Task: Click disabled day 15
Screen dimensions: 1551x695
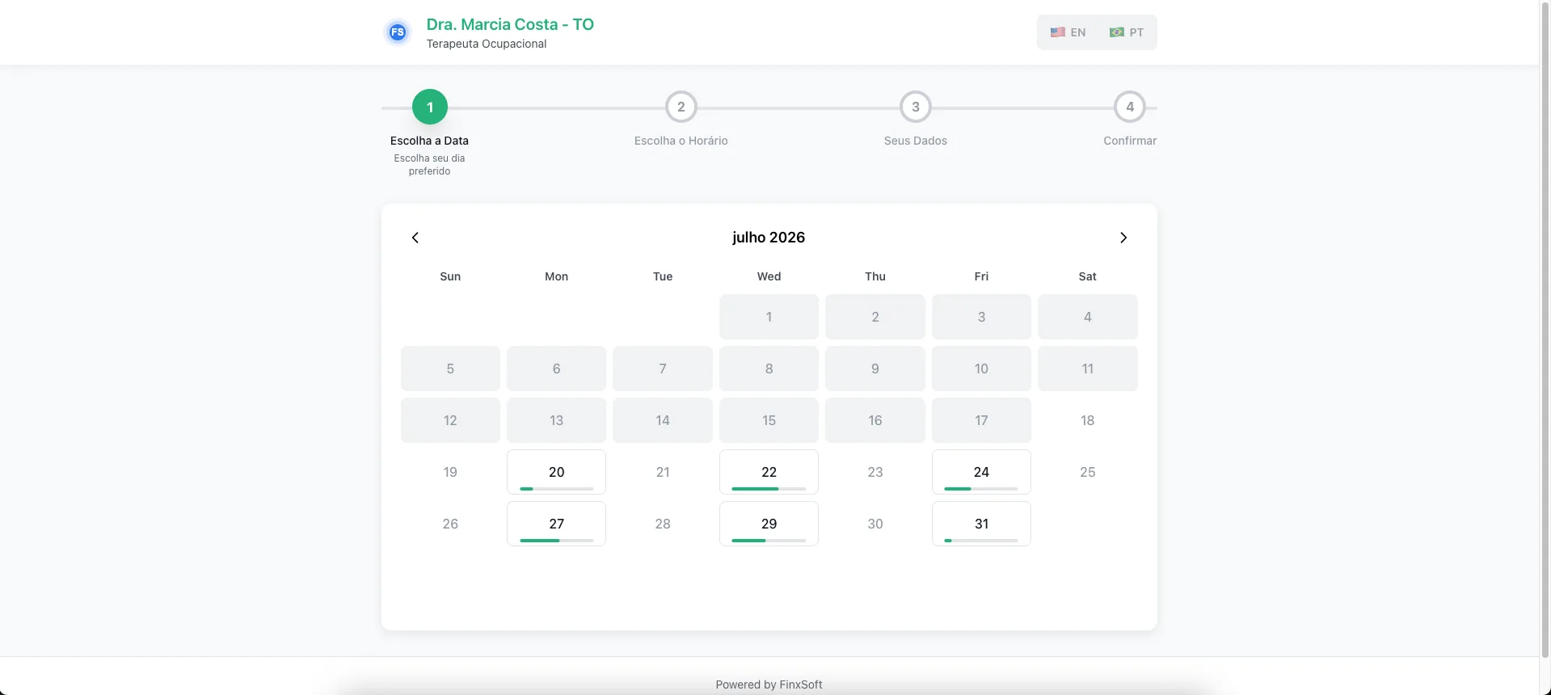Action: [769, 420]
